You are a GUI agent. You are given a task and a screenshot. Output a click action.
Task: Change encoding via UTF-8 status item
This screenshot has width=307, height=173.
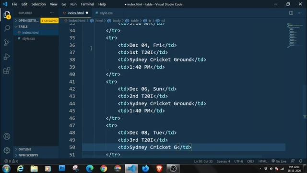coord(238,161)
